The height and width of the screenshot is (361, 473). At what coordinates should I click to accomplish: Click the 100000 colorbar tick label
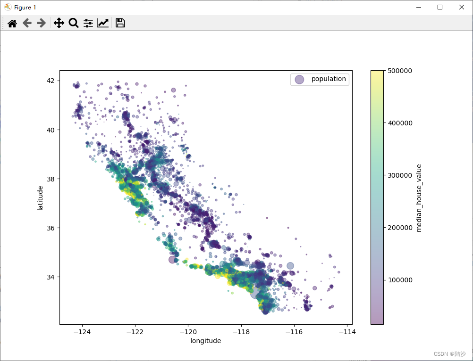click(400, 280)
